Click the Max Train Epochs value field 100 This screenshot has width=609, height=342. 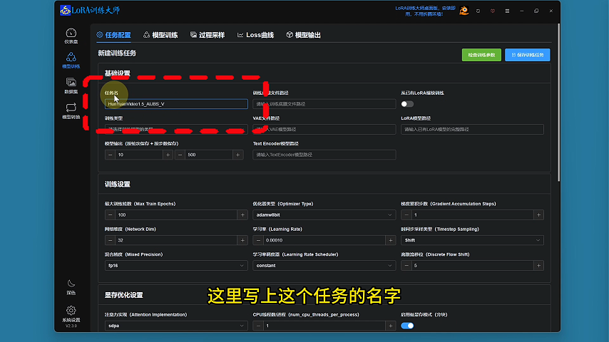[x=176, y=215]
